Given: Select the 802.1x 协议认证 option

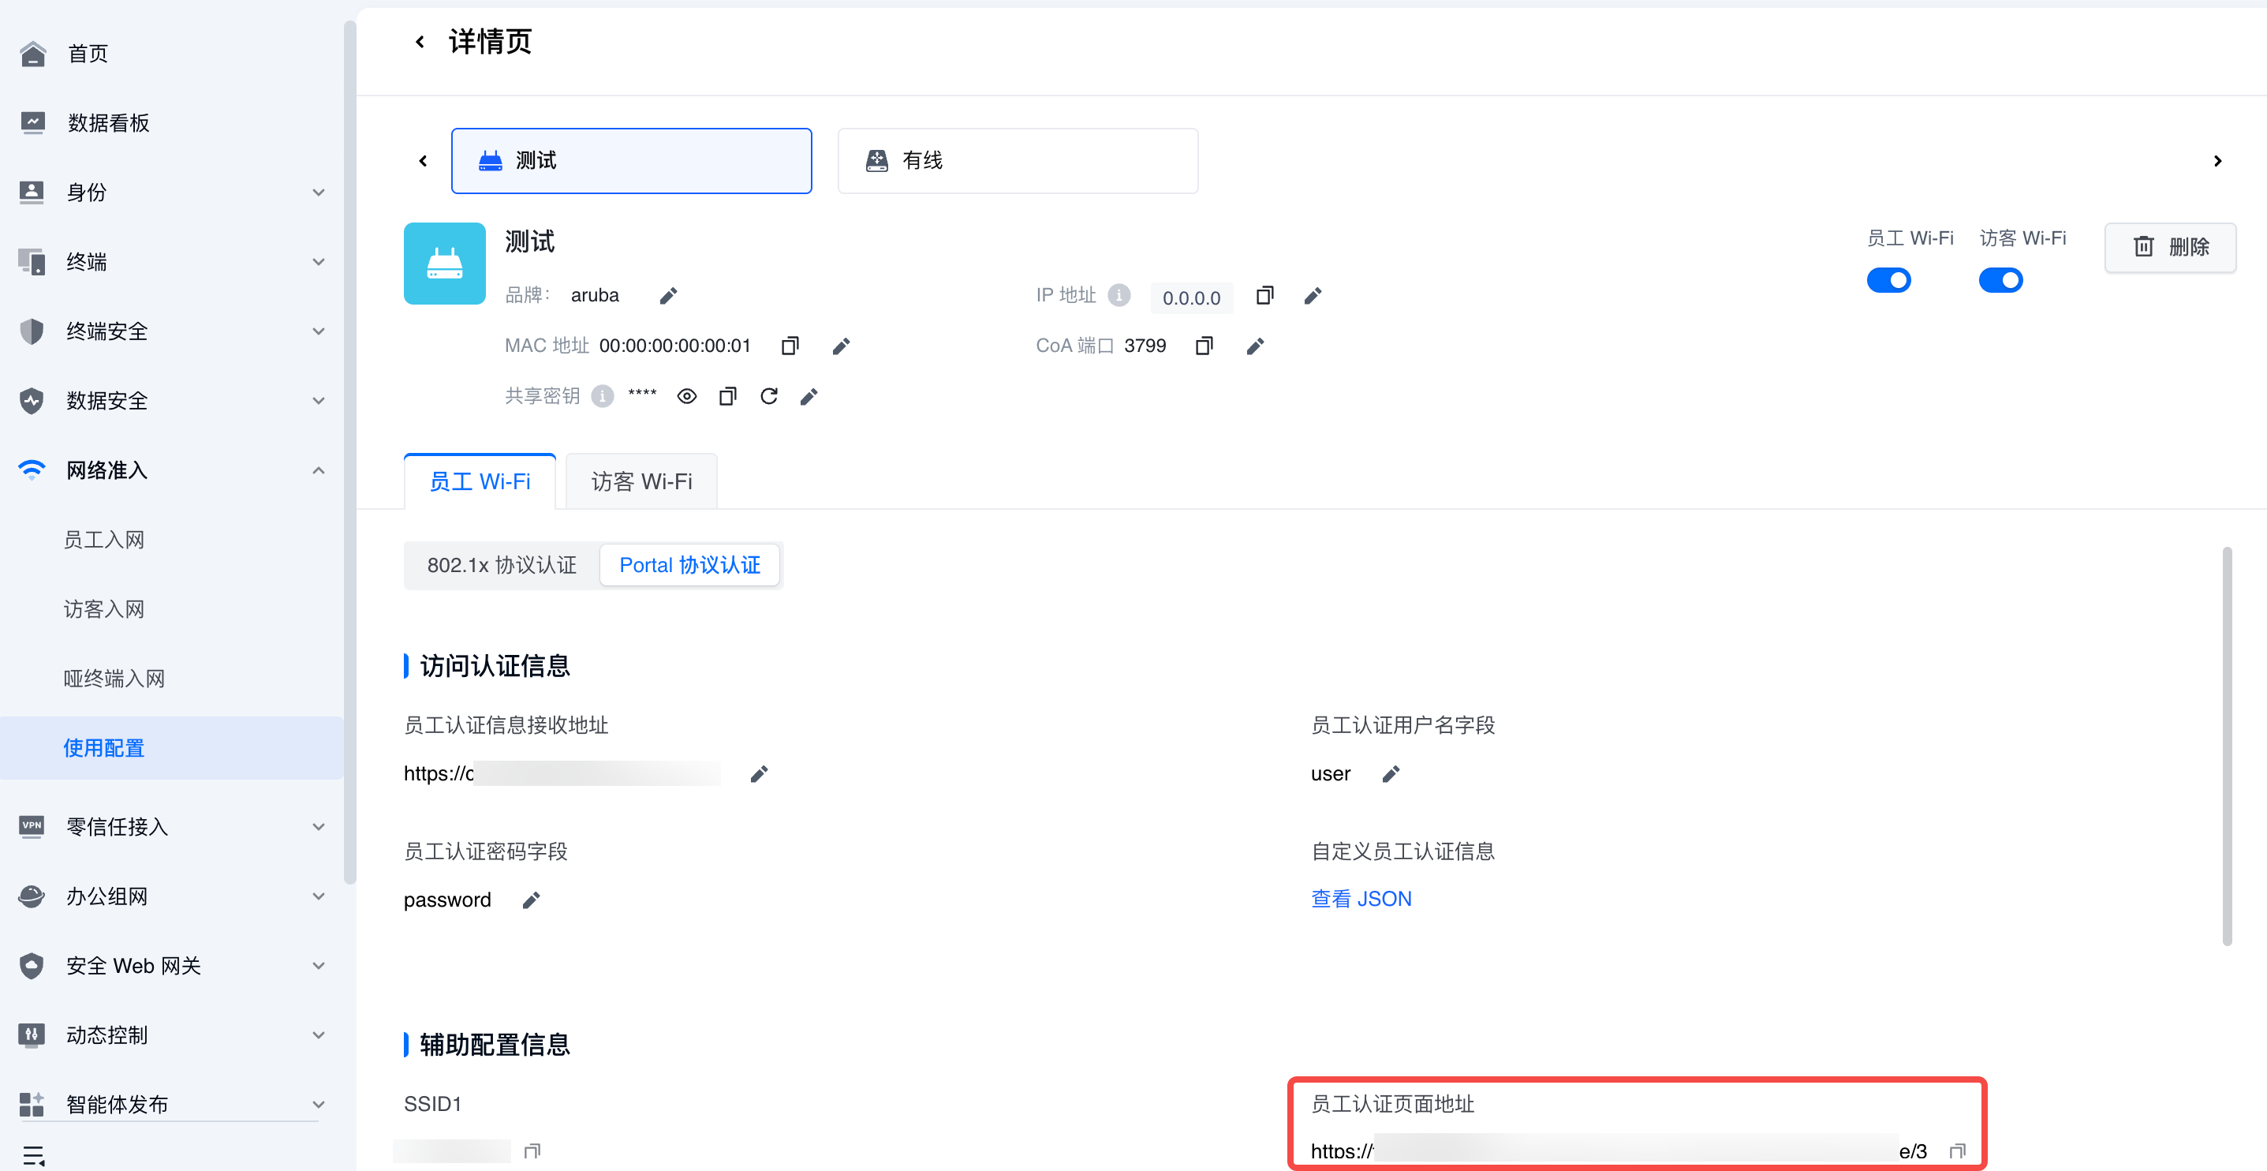Looking at the screenshot, I should [x=502, y=565].
